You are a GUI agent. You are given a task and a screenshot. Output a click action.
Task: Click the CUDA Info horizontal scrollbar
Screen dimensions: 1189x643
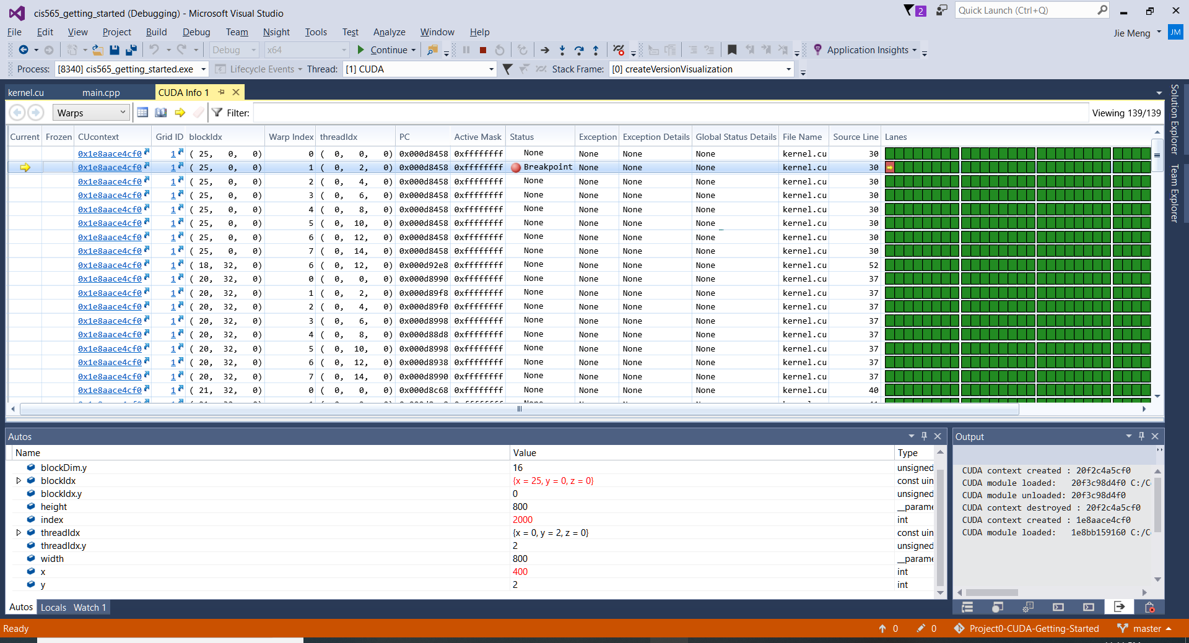tap(519, 409)
